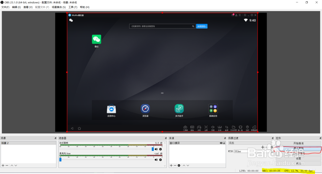Open source properties gear in 来源 panel
The width and height of the screenshot is (322, 174).
[x=179, y=165]
